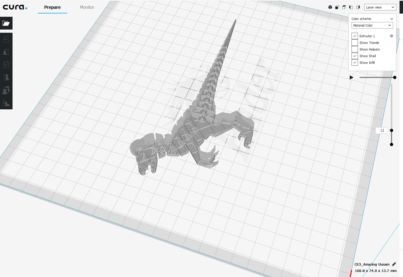Select the Rotate tool in left toolbar
The height and width of the screenshot is (277, 403).
[6, 65]
